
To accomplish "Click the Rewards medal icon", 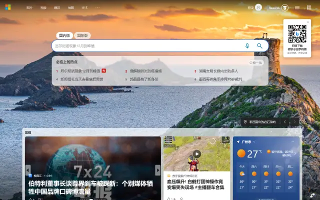I will point(285,8).
